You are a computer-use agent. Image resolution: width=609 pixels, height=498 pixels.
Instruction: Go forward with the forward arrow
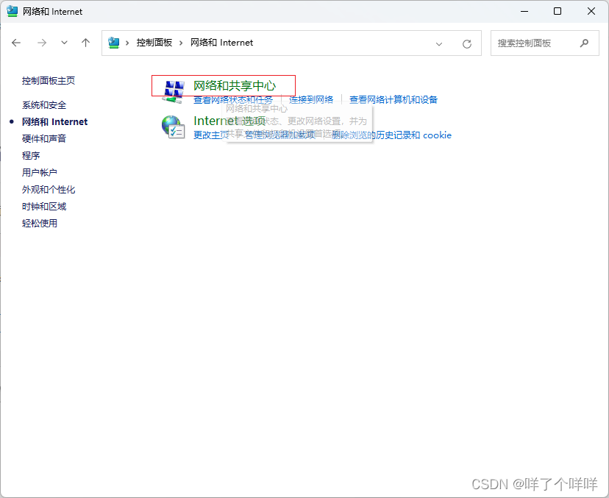click(x=42, y=43)
